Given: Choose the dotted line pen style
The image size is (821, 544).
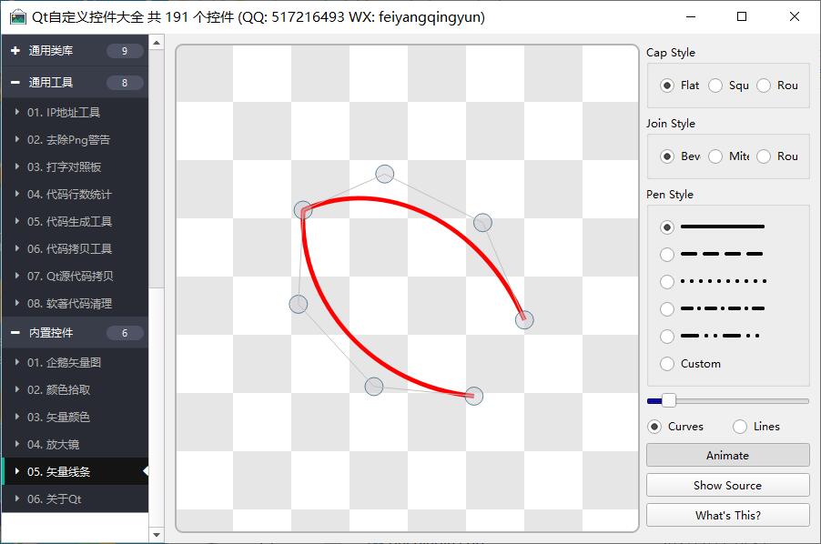Looking at the screenshot, I should (x=668, y=282).
